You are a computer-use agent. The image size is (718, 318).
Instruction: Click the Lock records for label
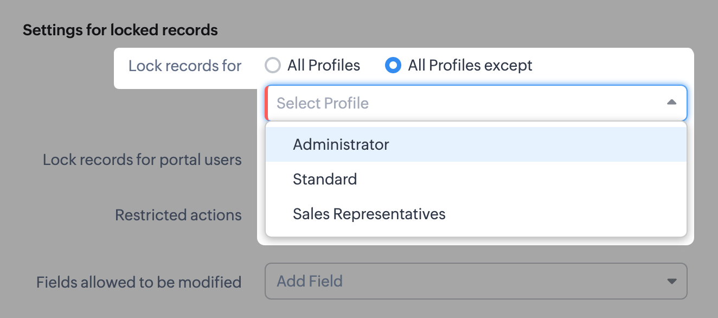(x=185, y=65)
